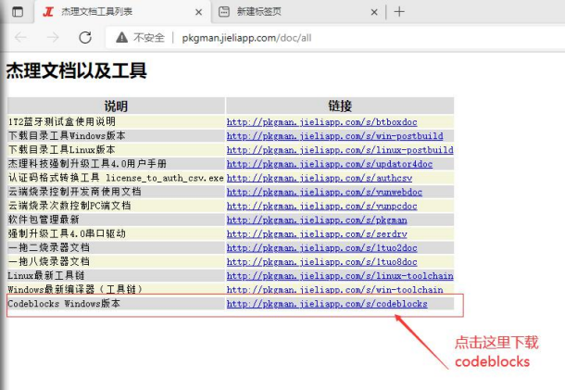Select the 云端烧录次数控制PC端文档 cell
Viewport: 565px width, 390px height.
[x=116, y=206]
